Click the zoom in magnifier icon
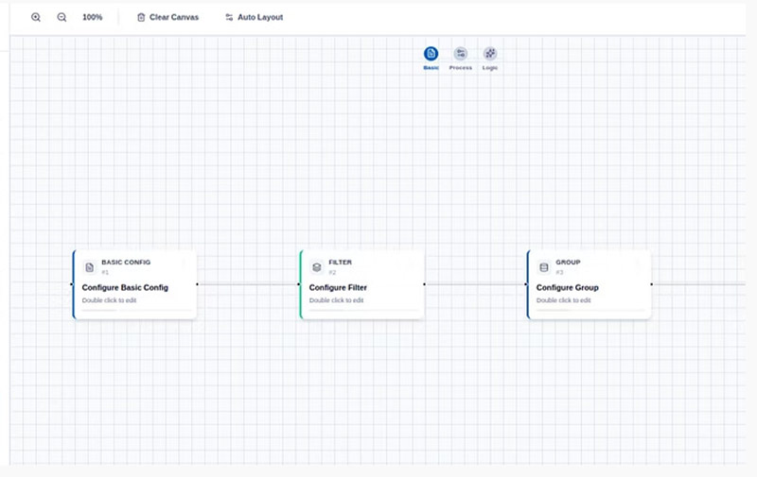 pos(36,17)
